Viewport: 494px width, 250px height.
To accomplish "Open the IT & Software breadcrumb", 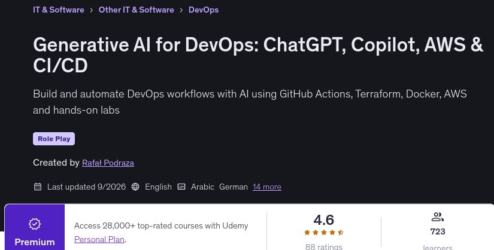I will click(x=59, y=10).
